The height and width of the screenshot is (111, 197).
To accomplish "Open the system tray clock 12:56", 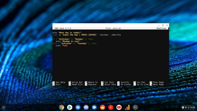I will pyautogui.click(x=192, y=107).
